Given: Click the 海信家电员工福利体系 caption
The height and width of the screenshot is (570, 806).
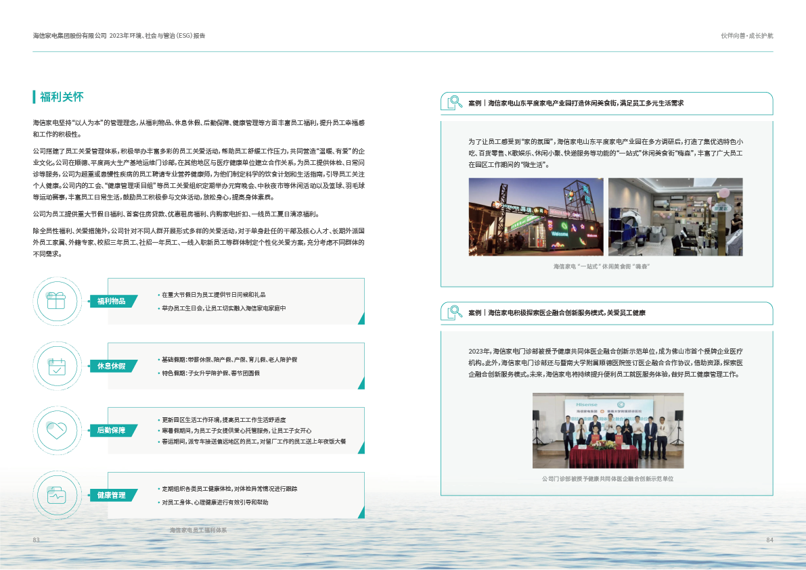Looking at the screenshot, I should [198, 530].
